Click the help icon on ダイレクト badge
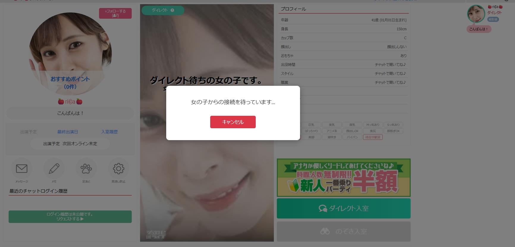 click(x=172, y=10)
